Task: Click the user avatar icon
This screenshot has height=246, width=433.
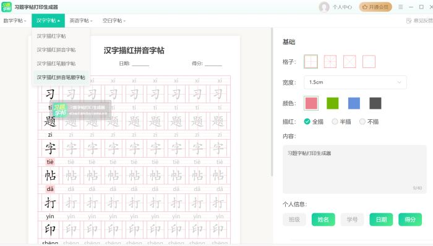Action: (324, 7)
